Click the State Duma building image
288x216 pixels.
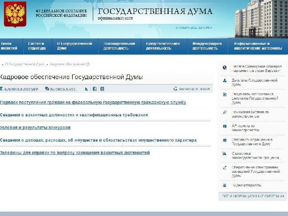tap(261, 19)
